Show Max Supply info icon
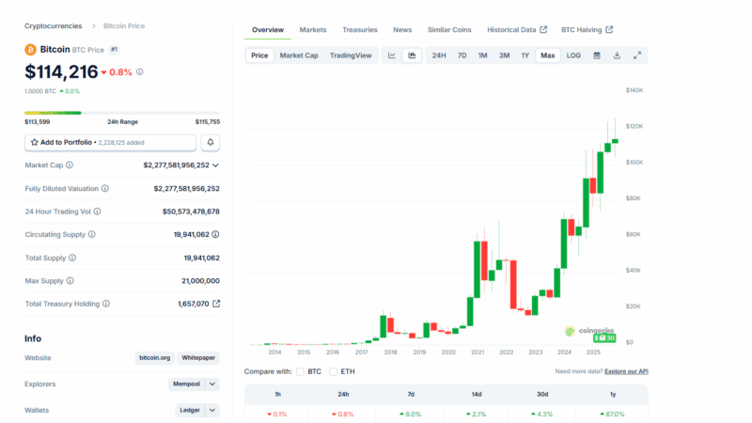 (70, 281)
